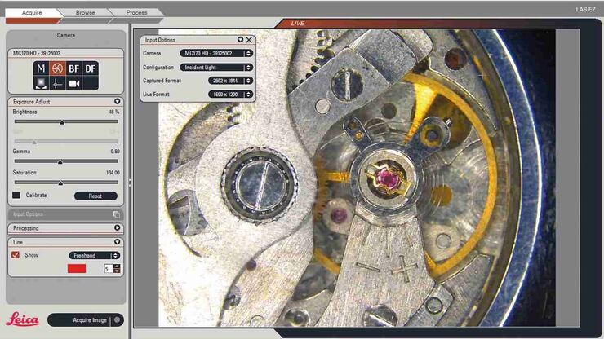Click the LIVE view tab
Screen dimensions: 604x339
coord(297,24)
